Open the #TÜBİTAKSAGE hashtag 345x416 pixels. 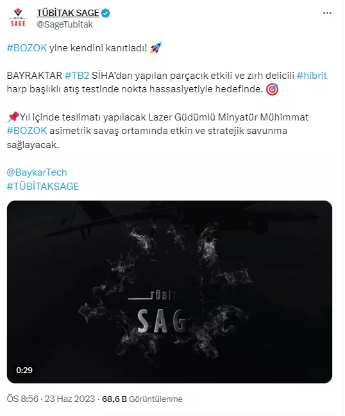pos(43,187)
